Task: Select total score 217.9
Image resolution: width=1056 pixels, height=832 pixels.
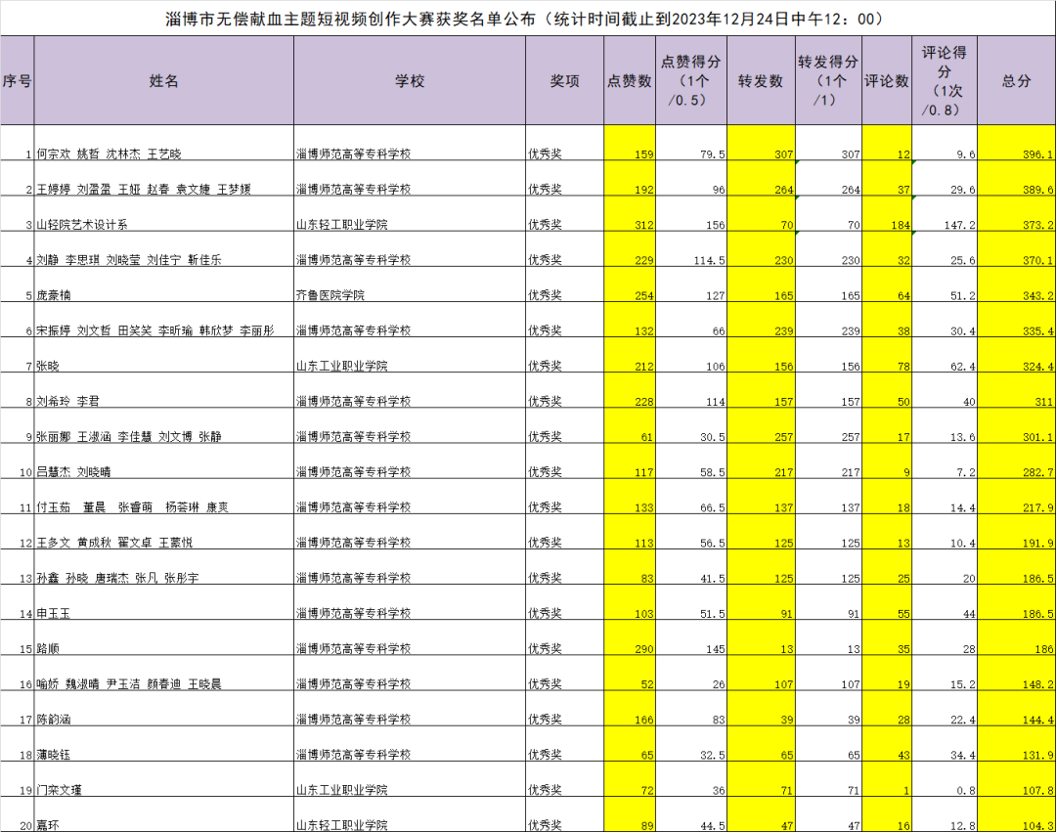Action: tap(1016, 497)
